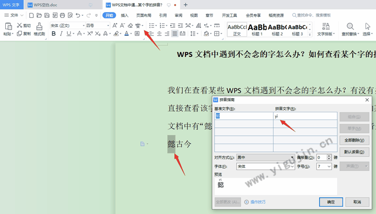Switch to the 审阅 ribbon tab
Image resolution: width=376 pixels, height=214 pixels.
click(x=179, y=15)
